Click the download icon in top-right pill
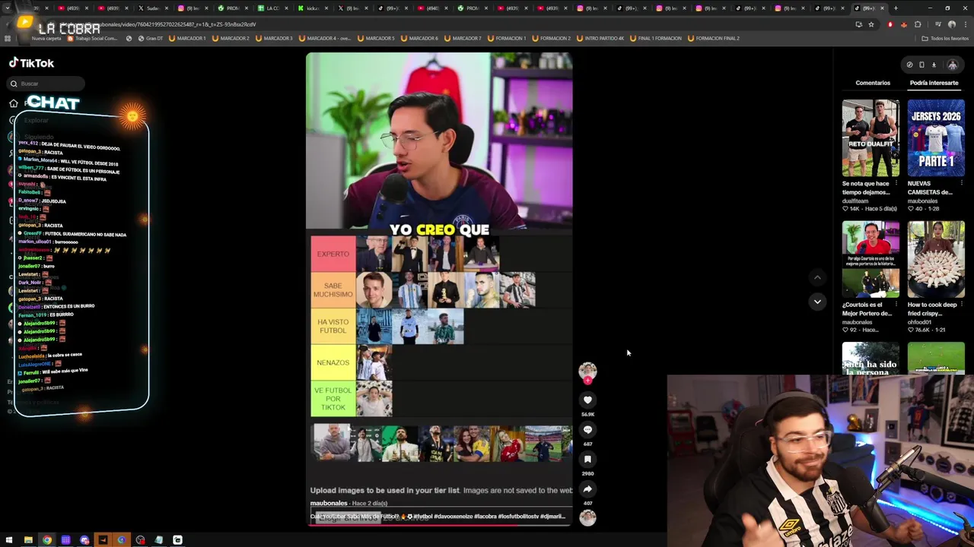 coord(934,65)
